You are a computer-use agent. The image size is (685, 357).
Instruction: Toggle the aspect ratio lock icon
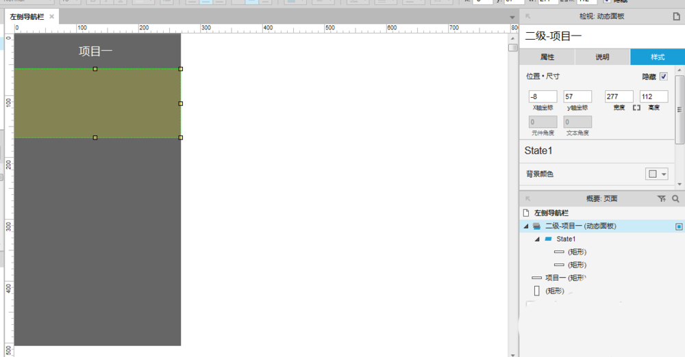point(636,108)
